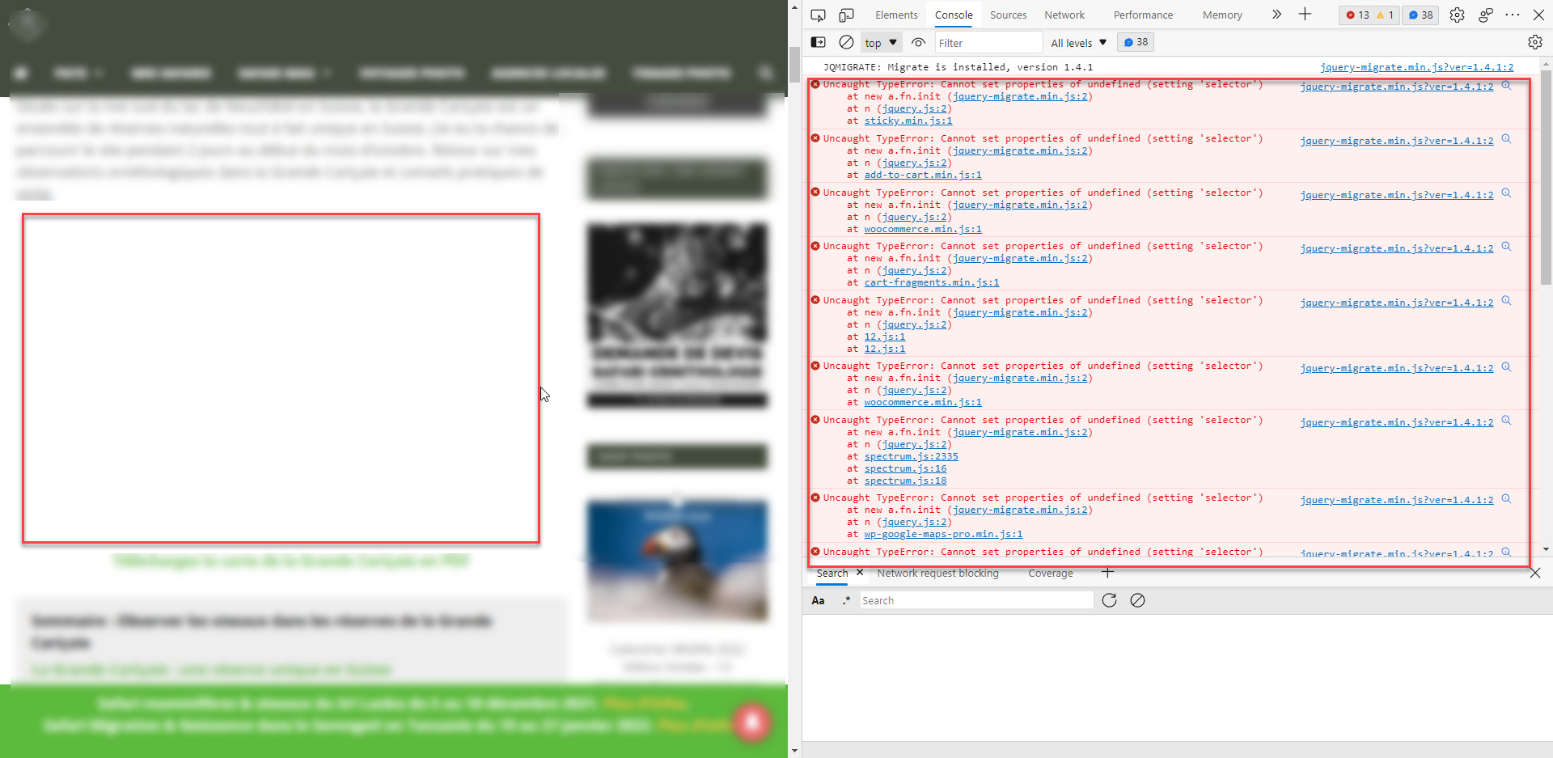Expand the more tabs chevron
The height and width of the screenshot is (758, 1553).
tap(1276, 15)
